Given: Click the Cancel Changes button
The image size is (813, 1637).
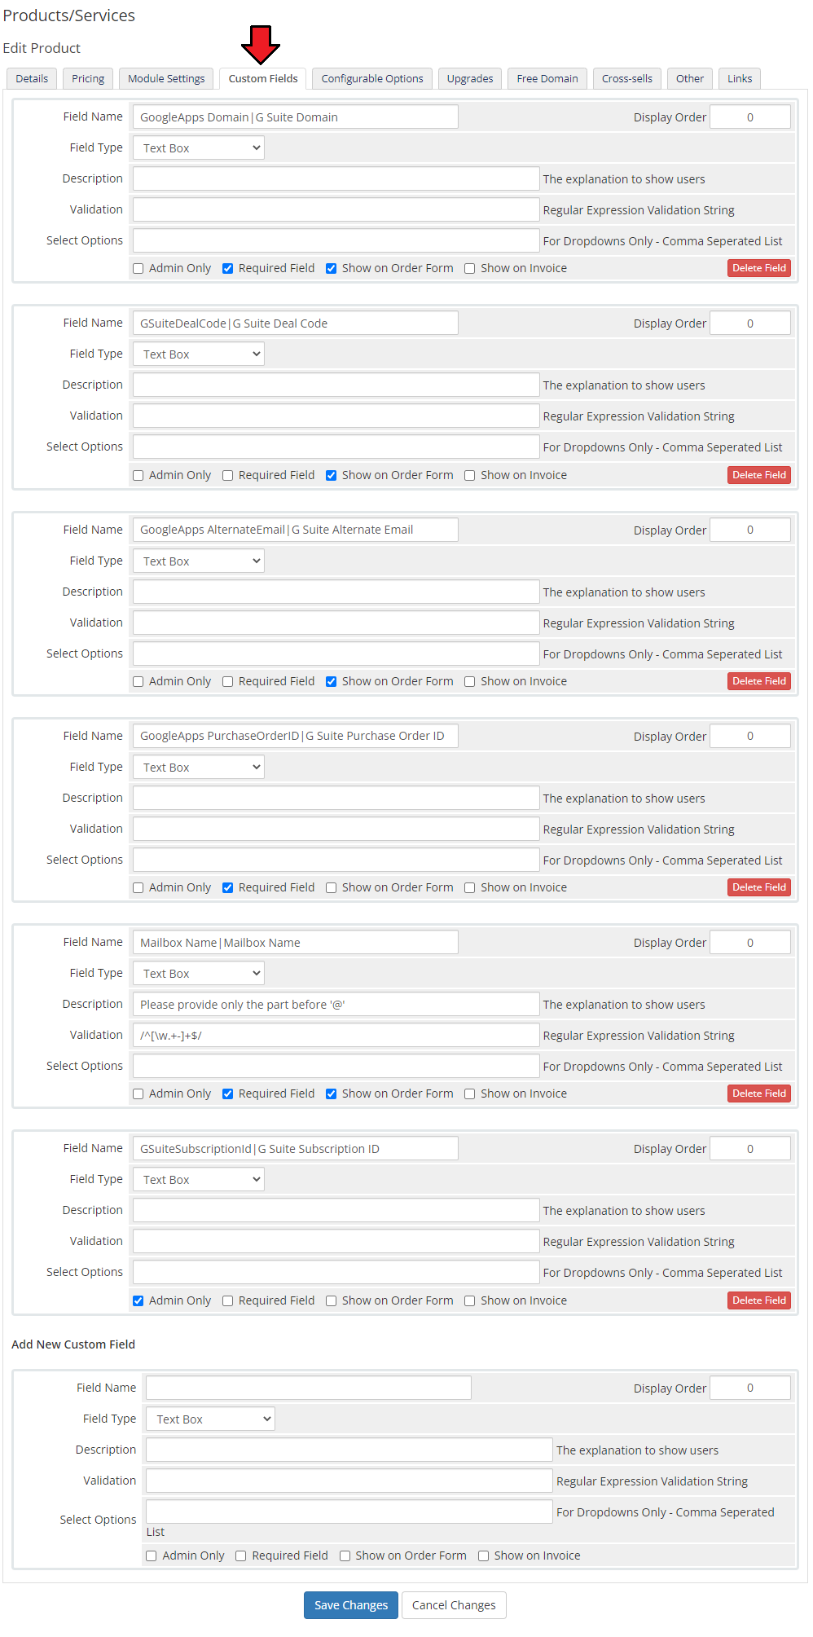Looking at the screenshot, I should tap(454, 1605).
